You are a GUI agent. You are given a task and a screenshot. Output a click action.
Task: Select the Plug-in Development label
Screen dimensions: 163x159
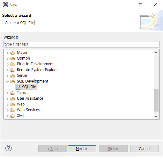[35, 64]
